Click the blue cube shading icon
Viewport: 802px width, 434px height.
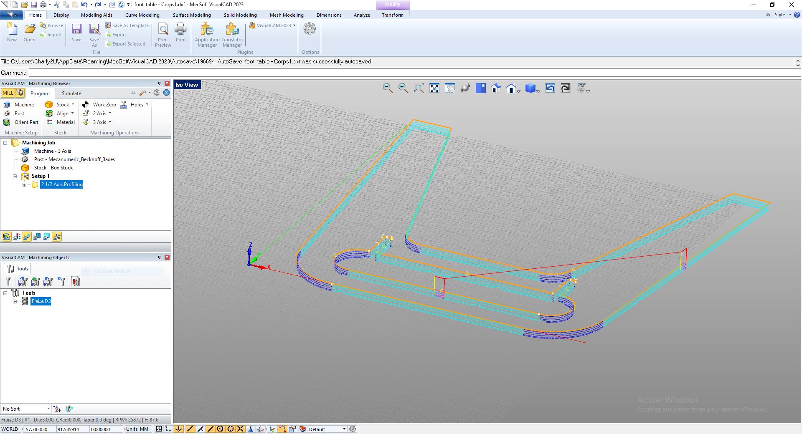[530, 88]
